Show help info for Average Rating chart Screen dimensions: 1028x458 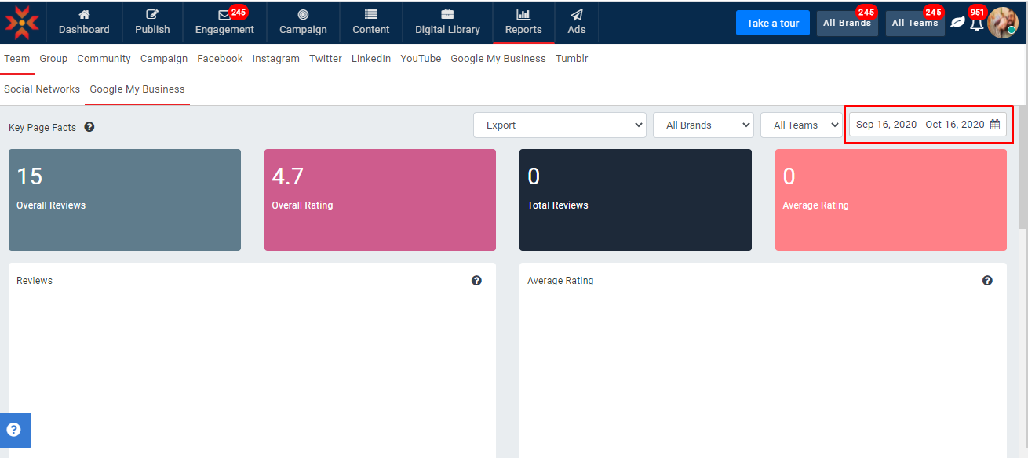[x=987, y=281]
